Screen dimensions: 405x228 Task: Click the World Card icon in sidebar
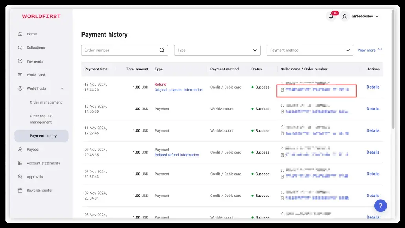[20, 75]
